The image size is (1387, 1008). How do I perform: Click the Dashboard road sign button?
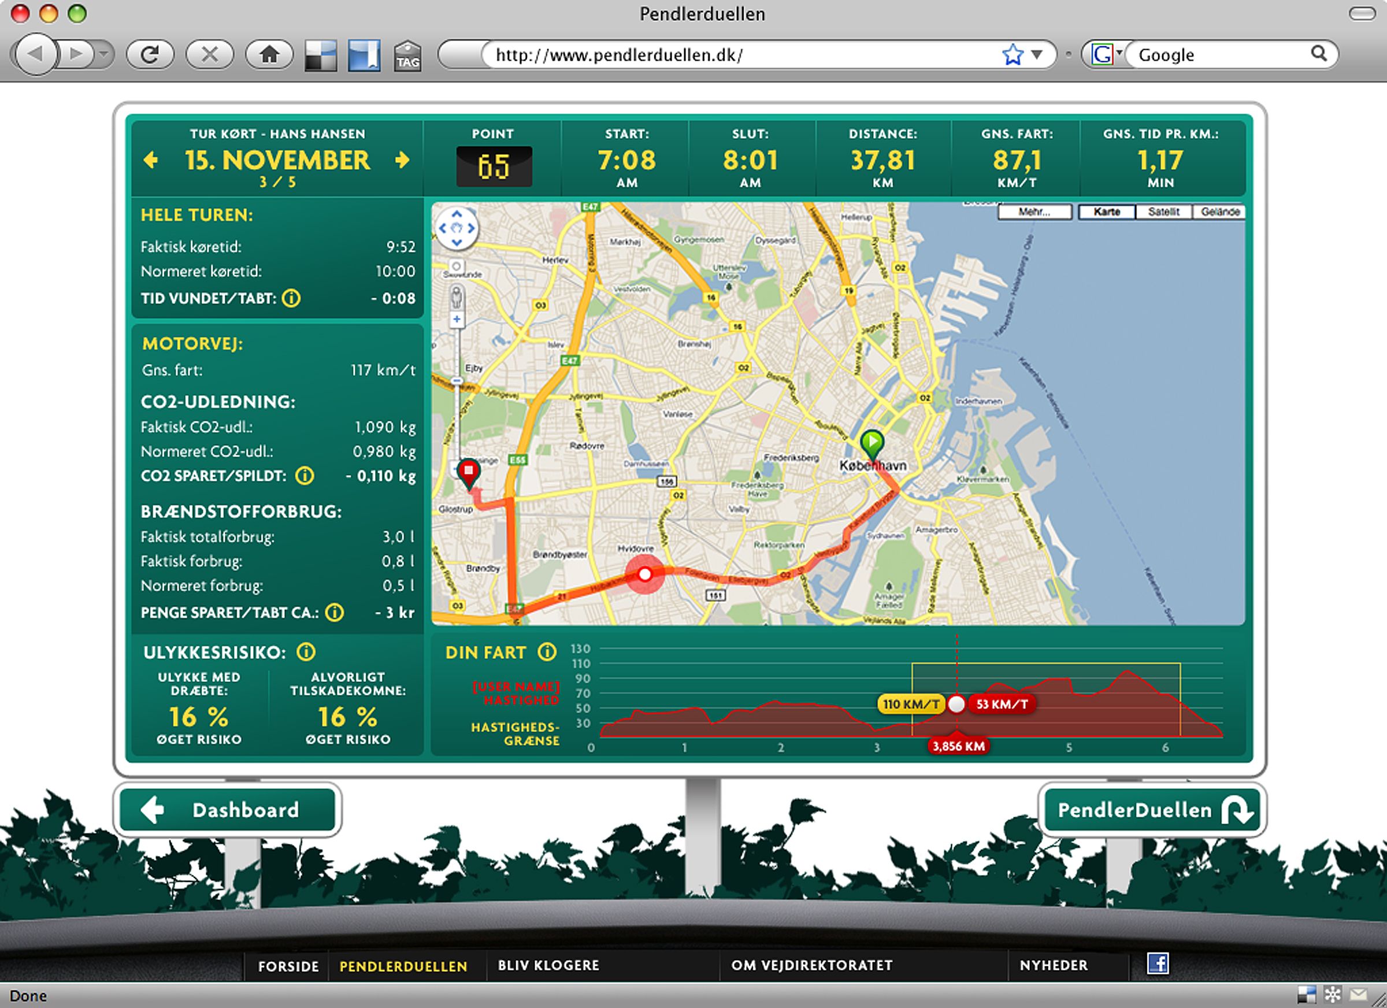tap(228, 810)
